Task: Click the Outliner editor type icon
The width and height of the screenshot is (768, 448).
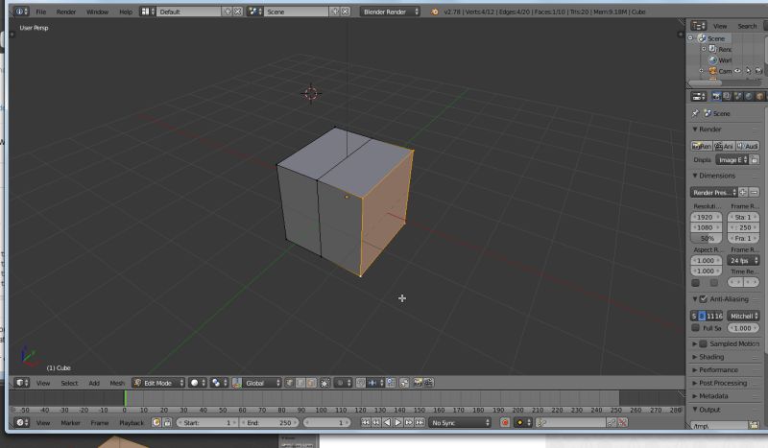Action: (699, 26)
